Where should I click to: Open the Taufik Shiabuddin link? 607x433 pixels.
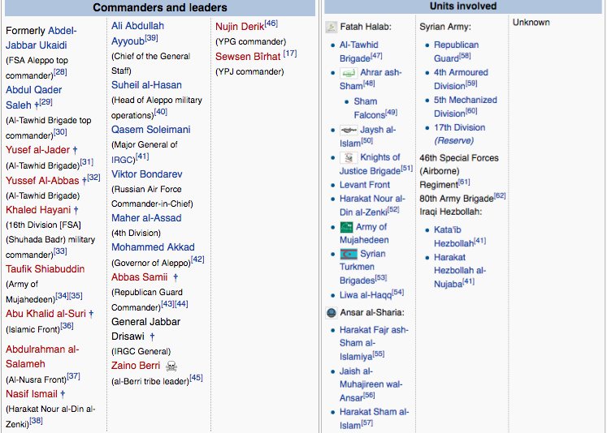pyautogui.click(x=45, y=269)
